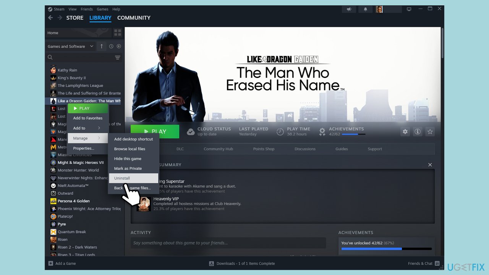489x275 pixels.
Task: Open the Steam menu
Action: coord(59,9)
